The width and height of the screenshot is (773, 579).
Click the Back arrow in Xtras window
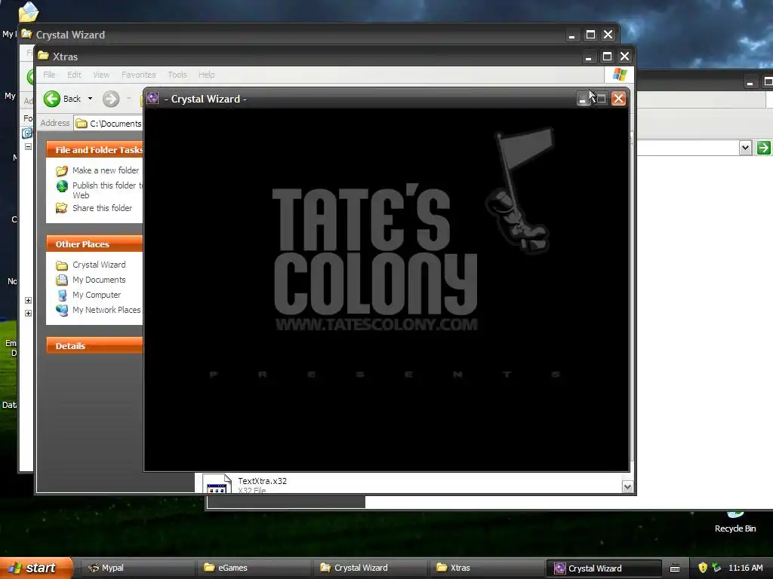52,99
